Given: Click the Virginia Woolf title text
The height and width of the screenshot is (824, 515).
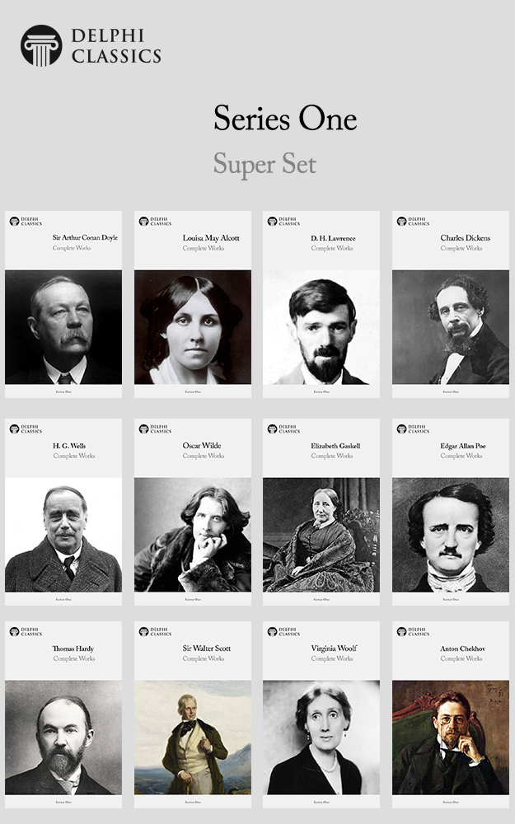Looking at the screenshot, I should coord(334,648).
